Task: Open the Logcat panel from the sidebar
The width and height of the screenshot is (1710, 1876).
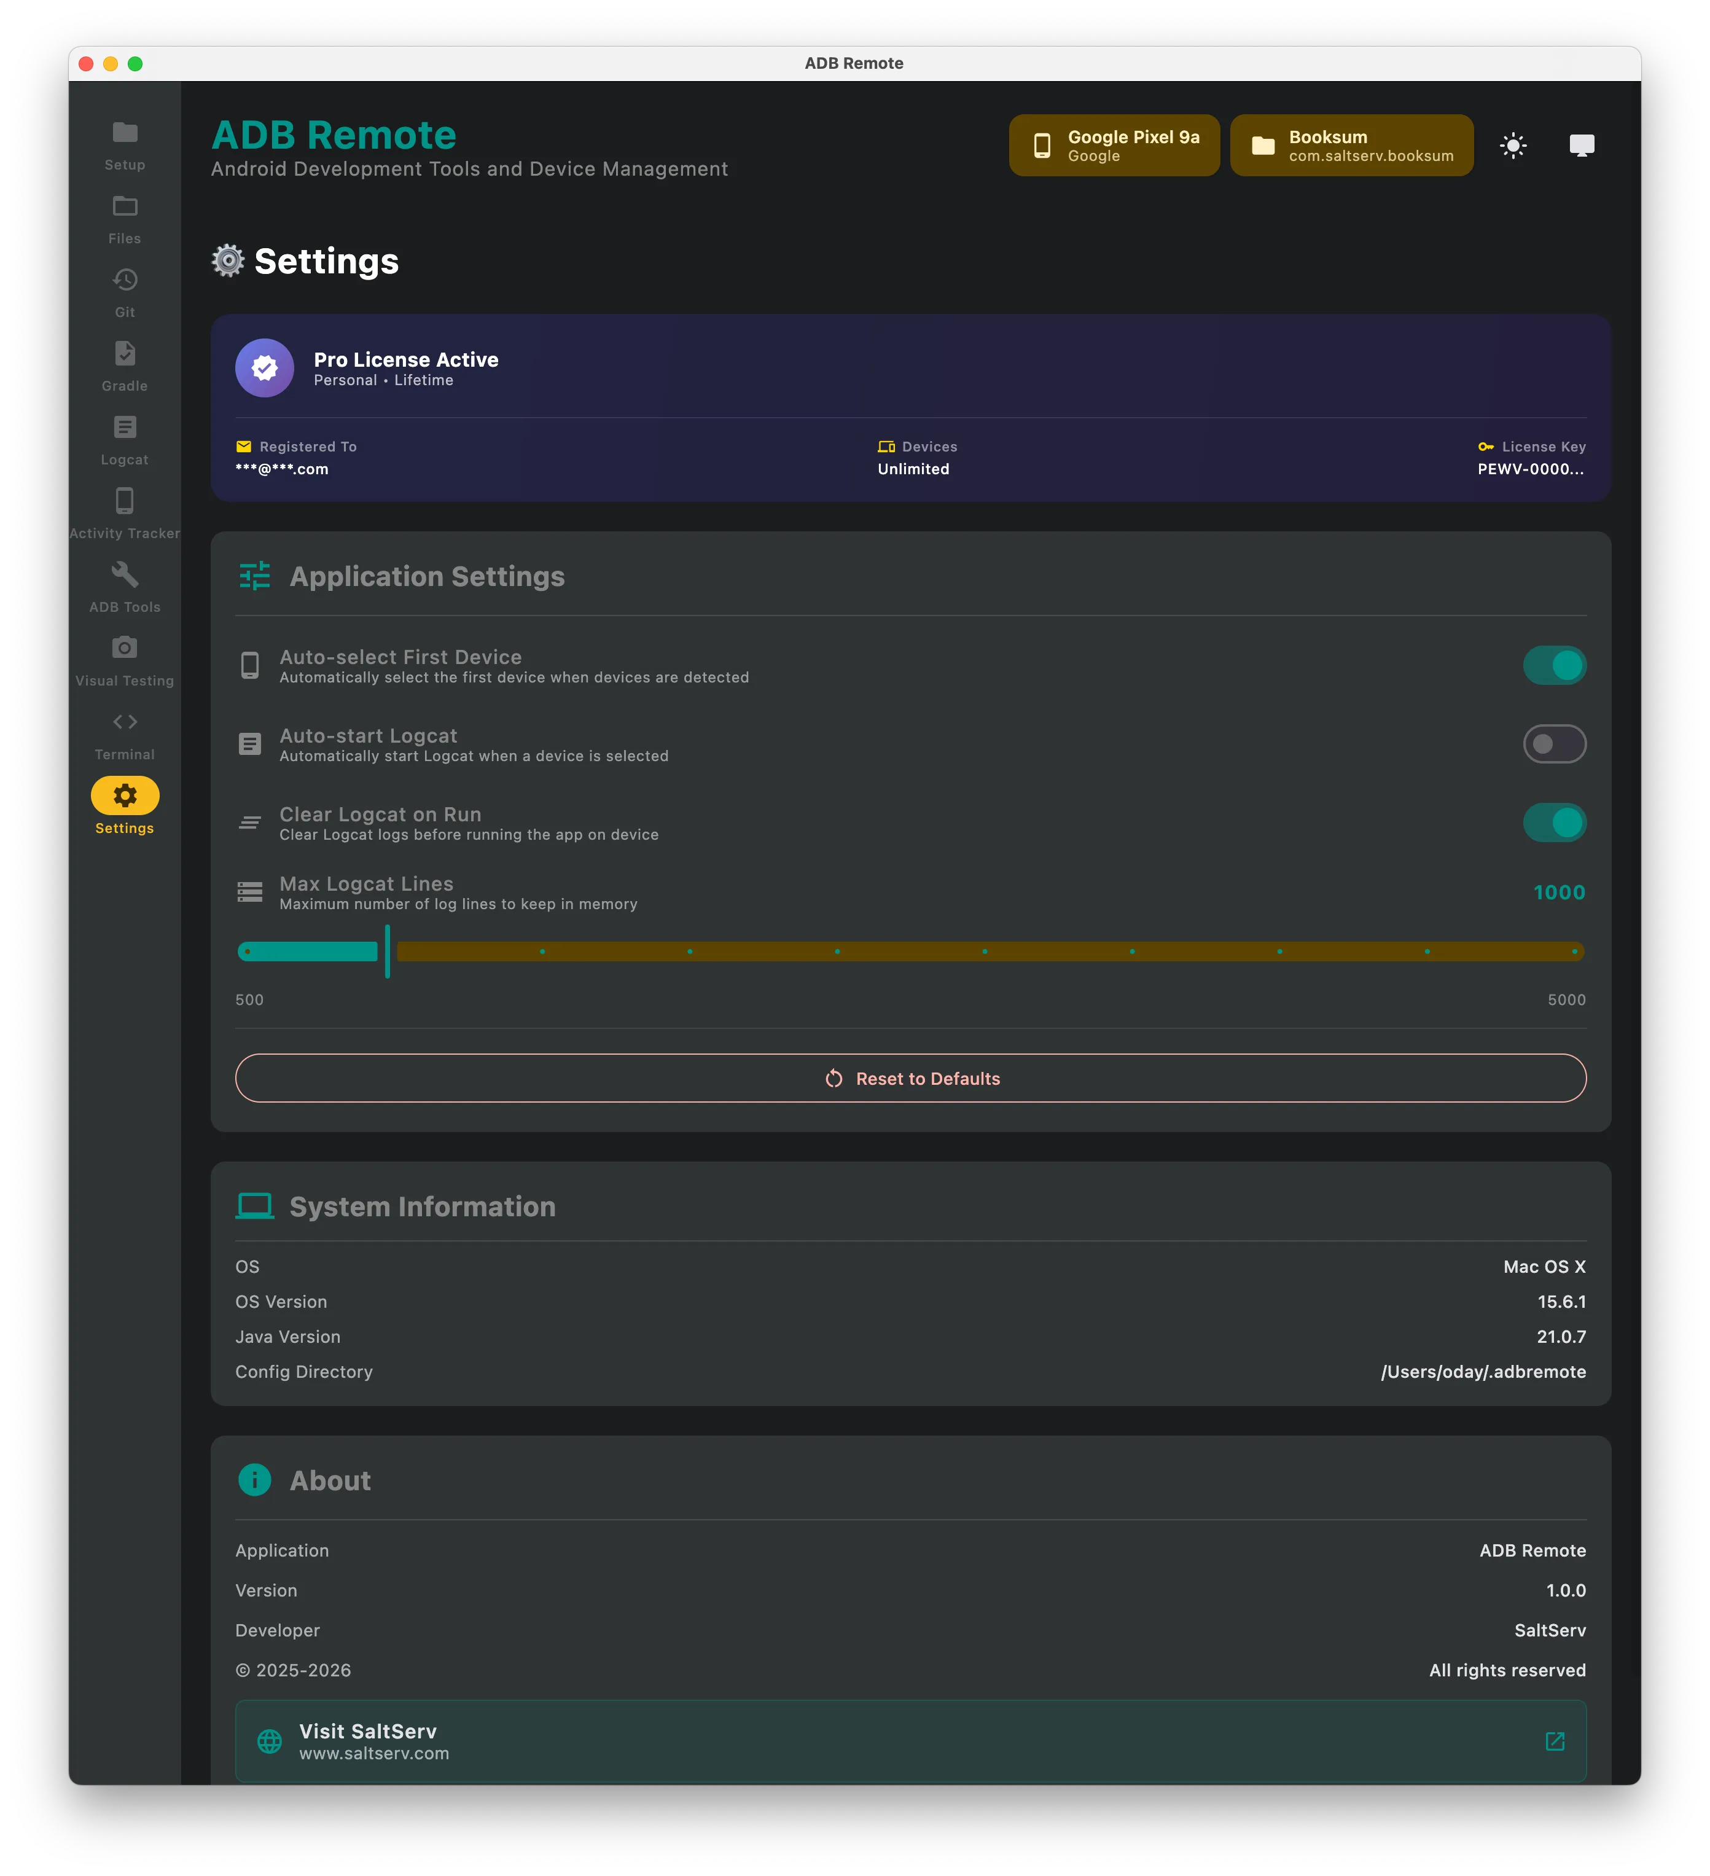Action: pos(123,439)
